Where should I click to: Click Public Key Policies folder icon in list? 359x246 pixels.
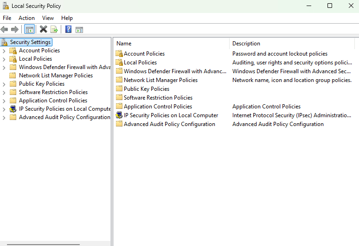tap(119, 88)
